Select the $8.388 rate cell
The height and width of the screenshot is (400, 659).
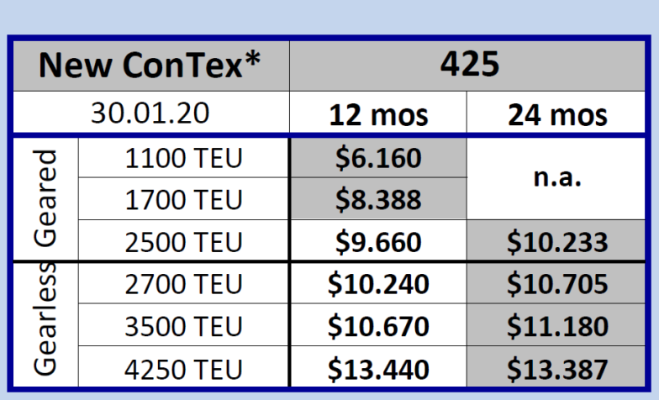(378, 199)
